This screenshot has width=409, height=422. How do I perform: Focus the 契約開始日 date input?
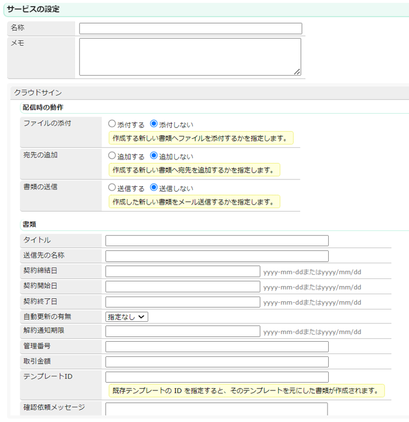click(x=182, y=286)
